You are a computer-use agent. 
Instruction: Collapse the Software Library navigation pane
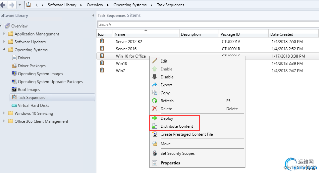click(x=93, y=16)
